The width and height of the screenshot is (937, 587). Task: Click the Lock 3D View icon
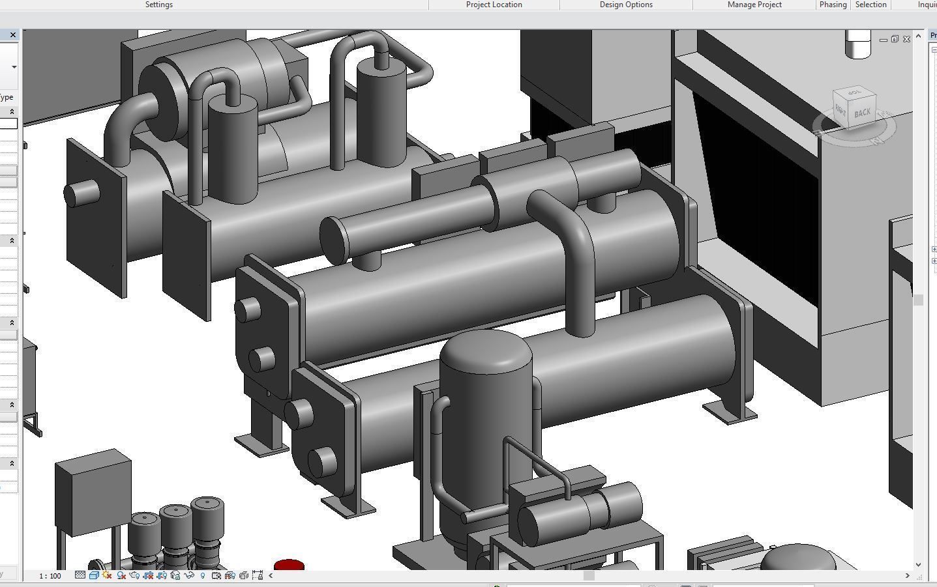point(174,575)
